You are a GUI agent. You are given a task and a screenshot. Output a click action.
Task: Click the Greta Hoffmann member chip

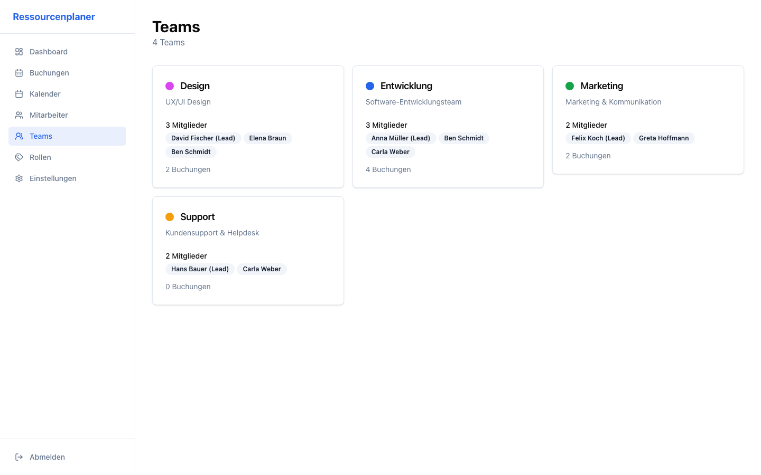tap(664, 138)
